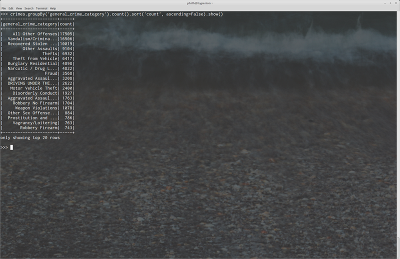Click the 'only showing top 20 rows' message
This screenshot has width=400, height=259.
[x=30, y=138]
